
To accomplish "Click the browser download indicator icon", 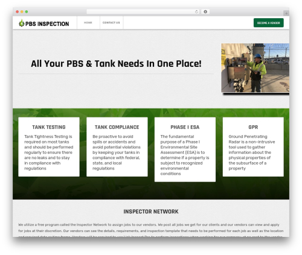I will tap(205, 12).
